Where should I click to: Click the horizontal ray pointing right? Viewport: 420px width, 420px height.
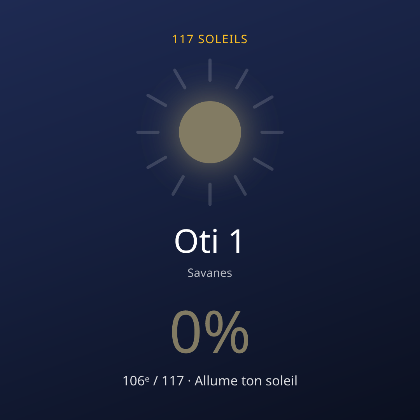click(x=272, y=132)
